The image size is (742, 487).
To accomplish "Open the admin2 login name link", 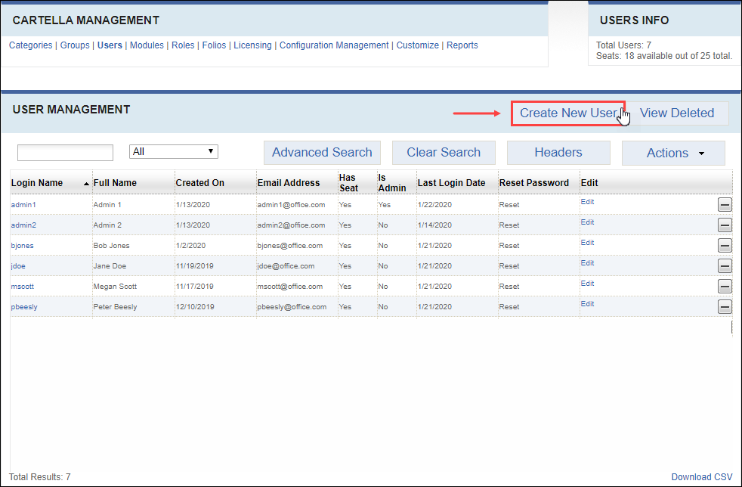I will (x=23, y=225).
